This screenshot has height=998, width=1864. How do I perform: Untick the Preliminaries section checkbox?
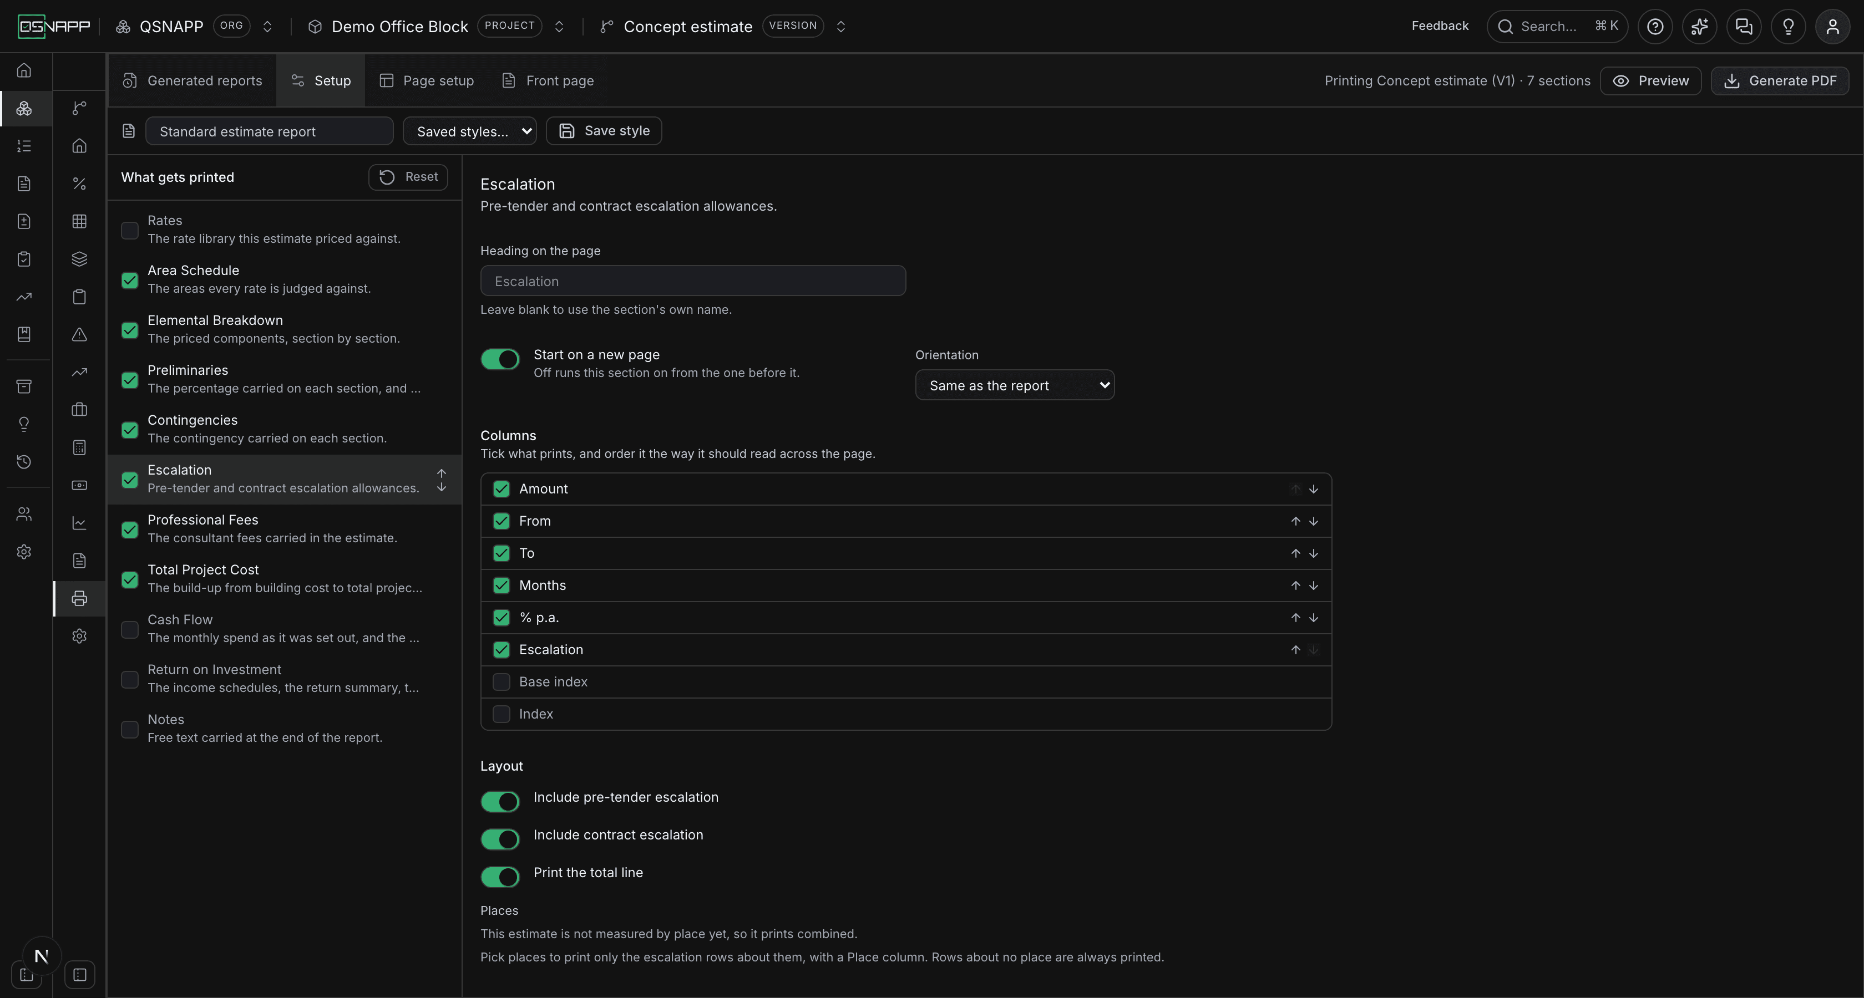click(x=129, y=380)
